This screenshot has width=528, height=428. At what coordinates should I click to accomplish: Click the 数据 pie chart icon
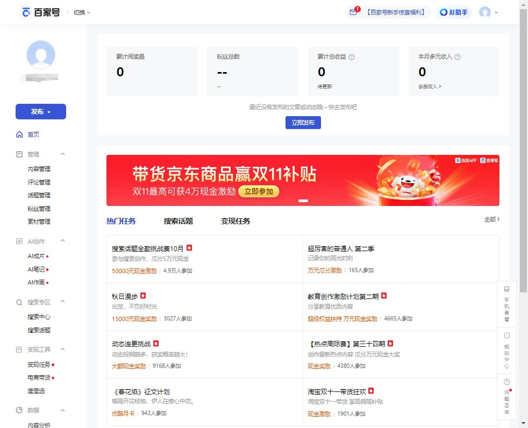(x=19, y=410)
